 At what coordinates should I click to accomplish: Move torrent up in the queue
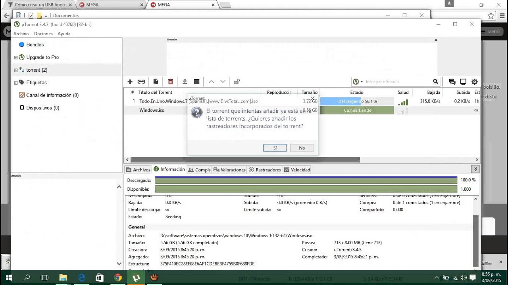[211, 82]
